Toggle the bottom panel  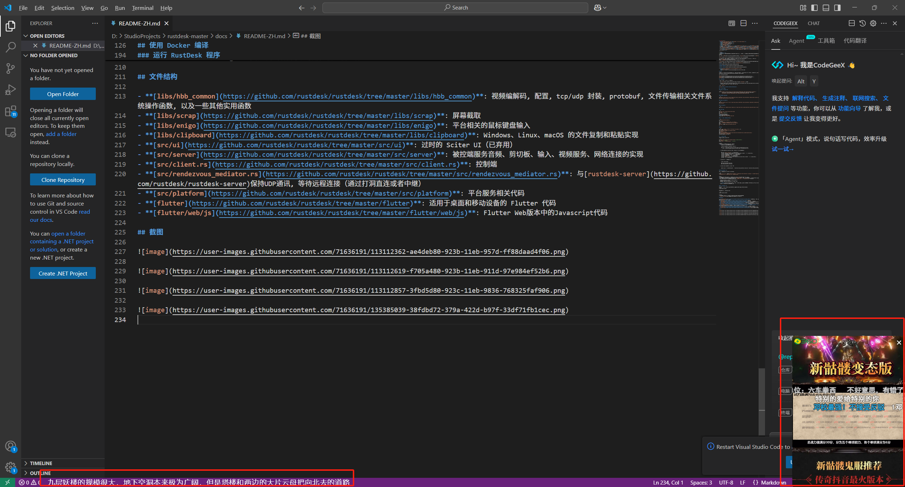(826, 8)
